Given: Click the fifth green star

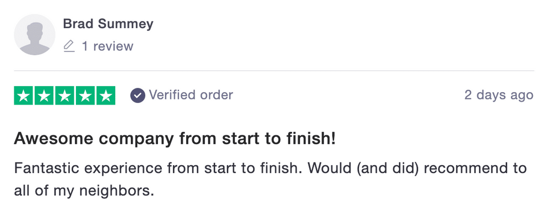Looking at the screenshot, I should click(106, 96).
